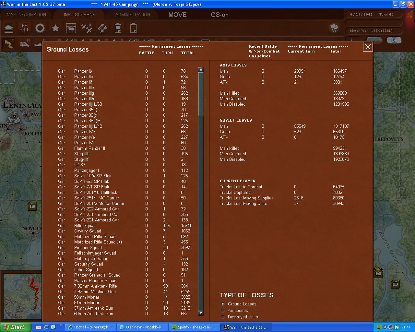Switch to uten navn Notisblokk window
This screenshot has width=415, height=332.
(x=142, y=327)
